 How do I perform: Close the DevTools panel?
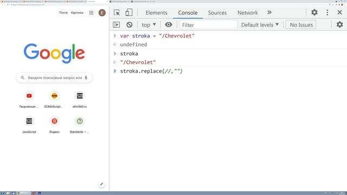340,12
